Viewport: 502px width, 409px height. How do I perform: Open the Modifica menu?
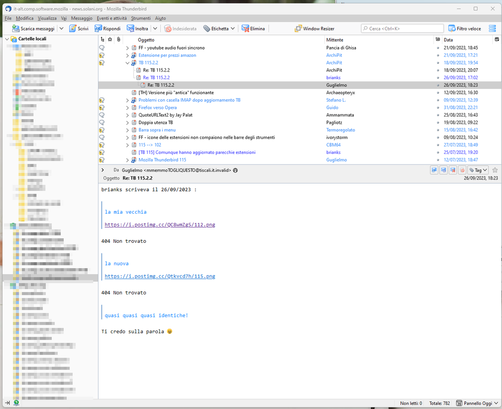pos(25,18)
